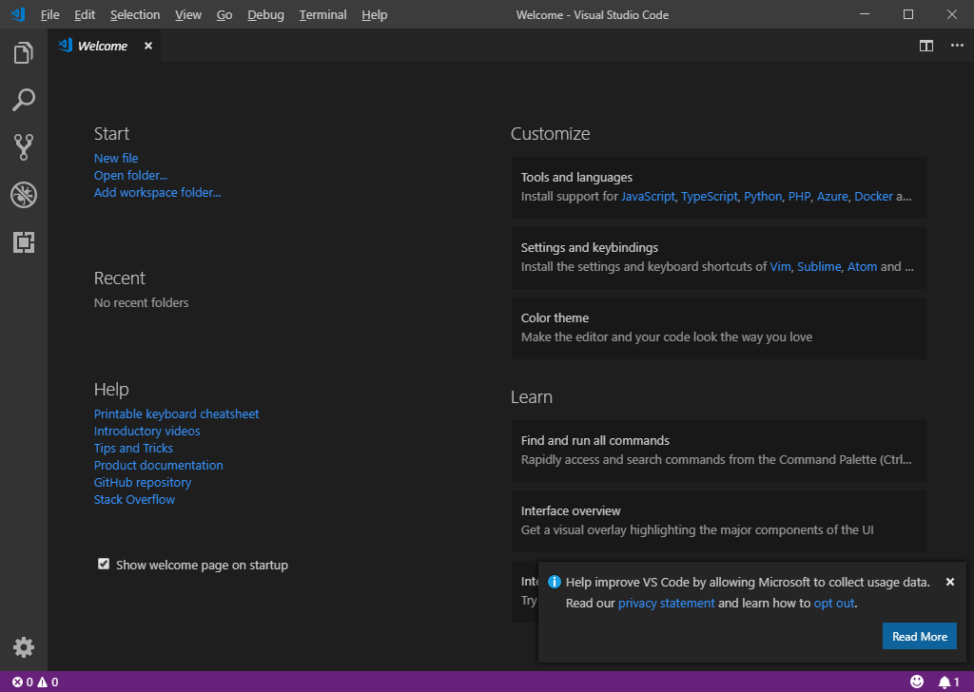Click the VS Code logo in title bar

coord(17,14)
